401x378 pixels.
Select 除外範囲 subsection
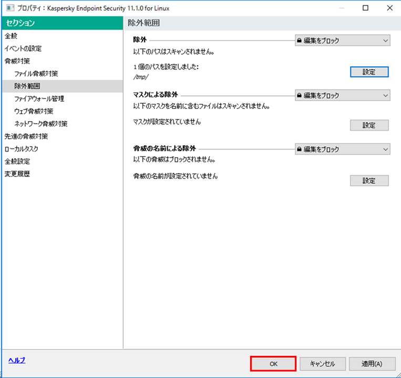(x=63, y=86)
